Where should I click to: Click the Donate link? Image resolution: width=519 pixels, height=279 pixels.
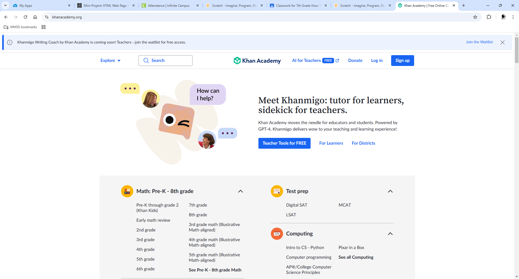(x=355, y=61)
